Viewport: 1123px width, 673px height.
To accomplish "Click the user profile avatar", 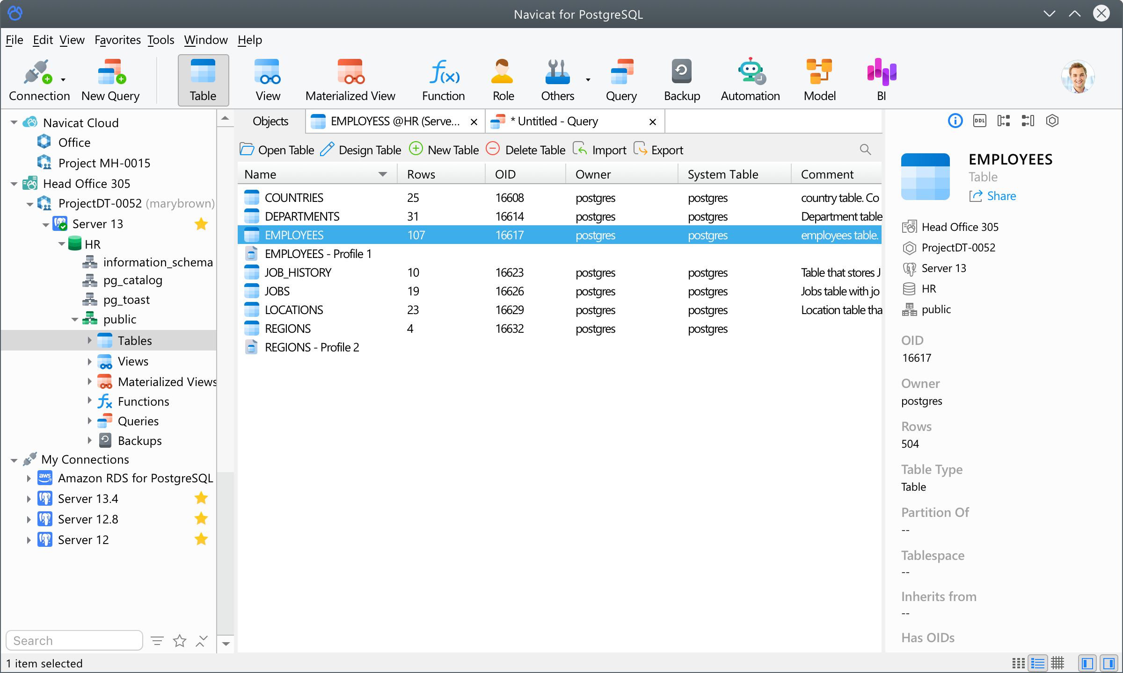I will [1078, 77].
